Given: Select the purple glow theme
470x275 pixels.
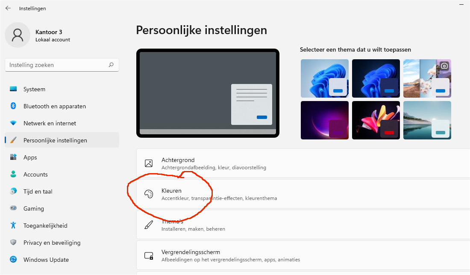Looking at the screenshot, I should click(x=325, y=120).
